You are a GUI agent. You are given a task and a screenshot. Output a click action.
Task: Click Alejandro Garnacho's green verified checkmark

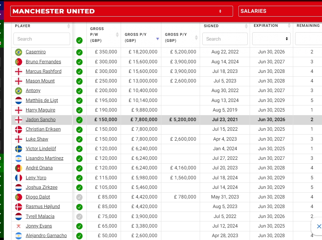(x=79, y=236)
